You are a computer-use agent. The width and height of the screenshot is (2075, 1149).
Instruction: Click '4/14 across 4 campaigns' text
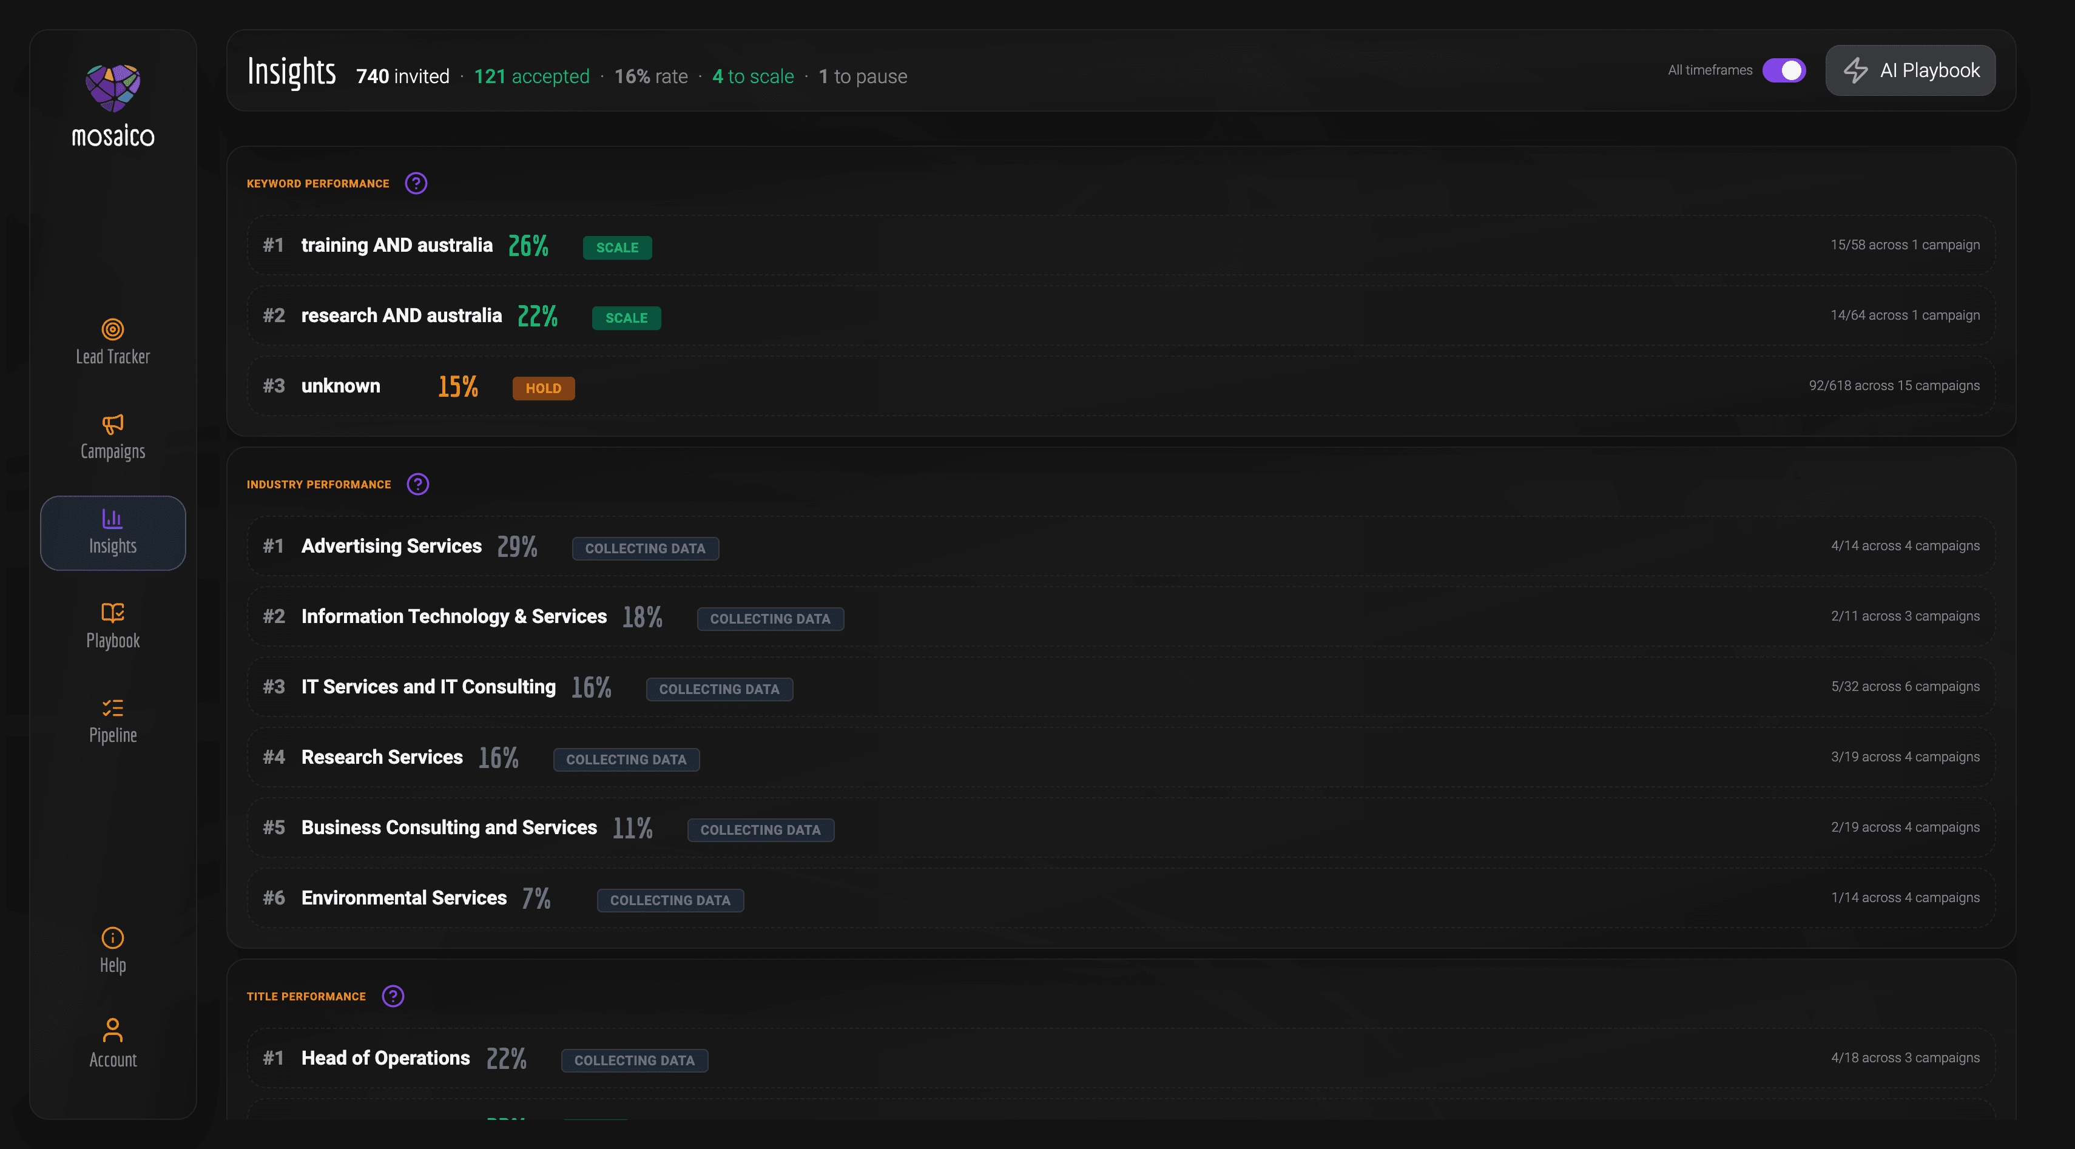[1905, 546]
